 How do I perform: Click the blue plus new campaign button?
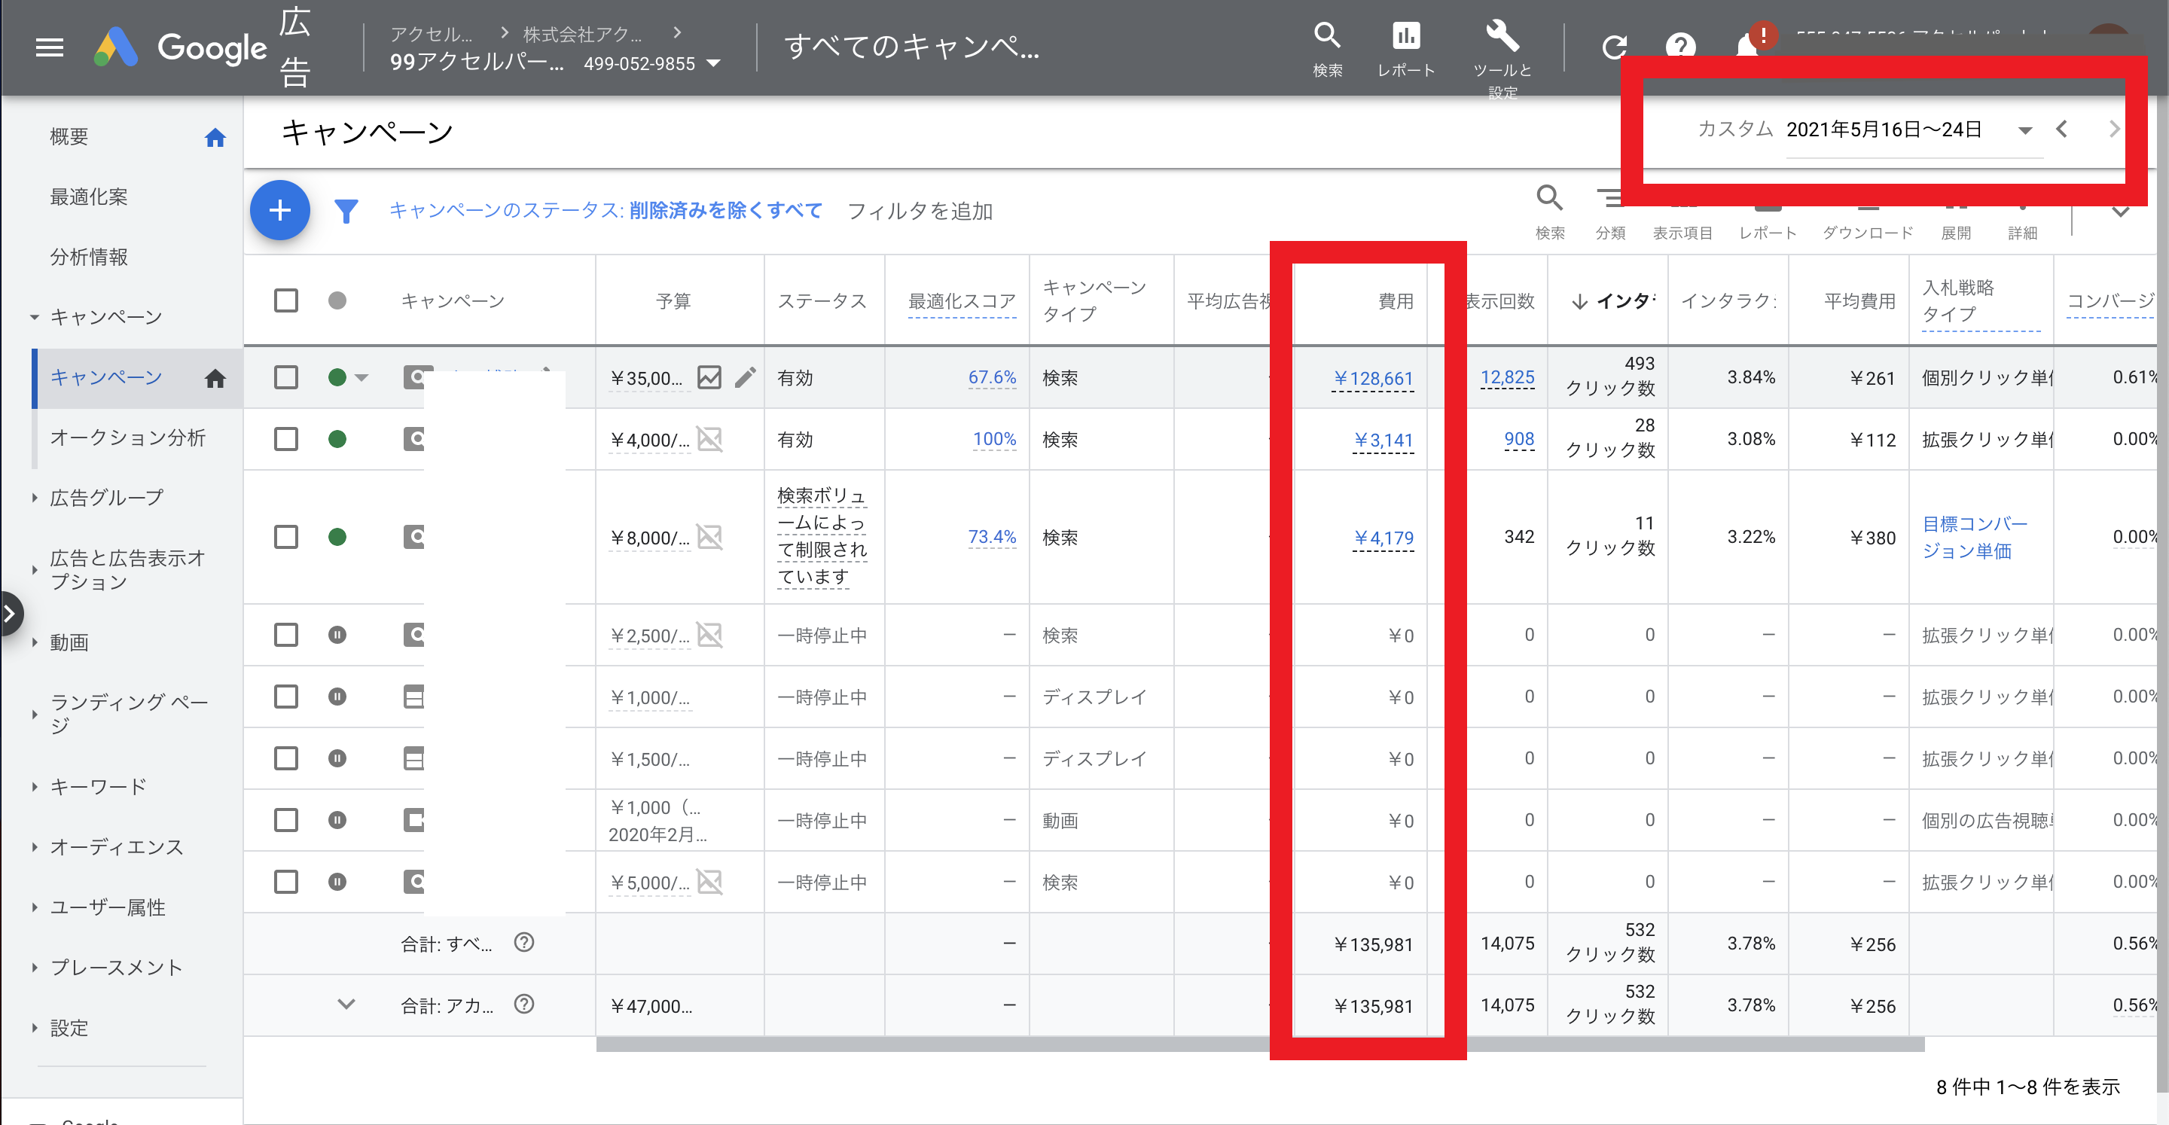(x=279, y=211)
